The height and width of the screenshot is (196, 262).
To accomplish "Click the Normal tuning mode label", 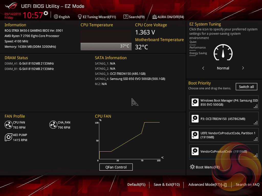I will point(223,68).
